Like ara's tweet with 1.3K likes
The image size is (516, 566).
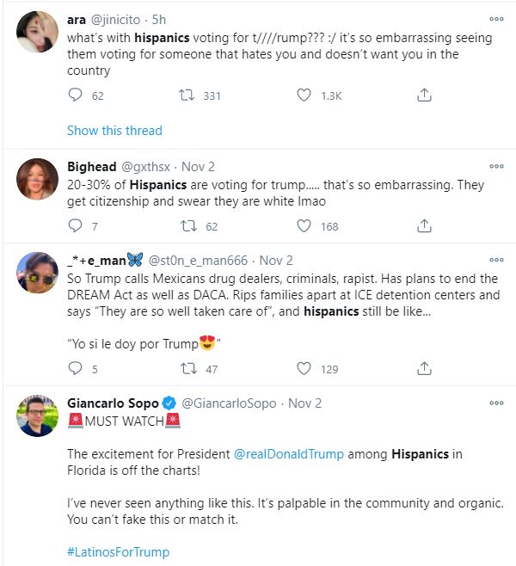coord(304,95)
